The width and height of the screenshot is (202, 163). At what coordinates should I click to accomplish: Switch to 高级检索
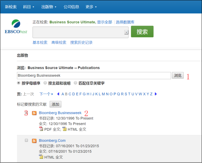(x=59, y=42)
